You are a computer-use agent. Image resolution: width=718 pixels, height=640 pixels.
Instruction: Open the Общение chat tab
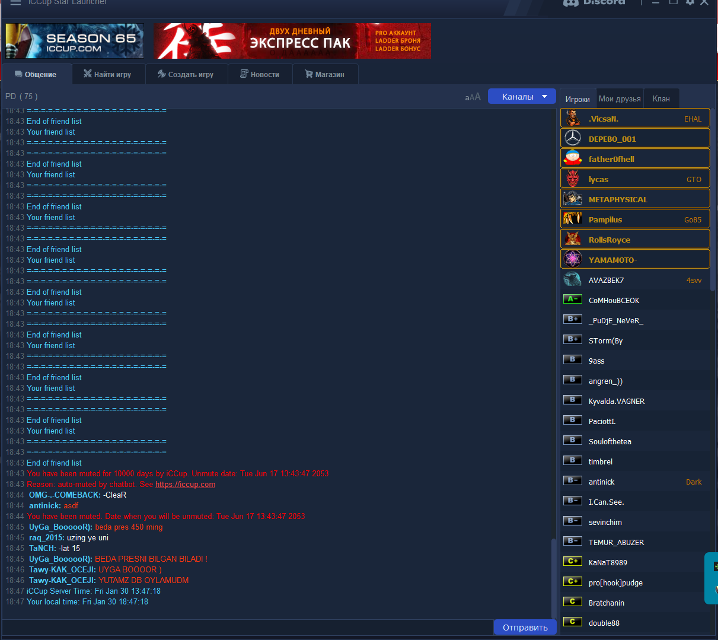[36, 74]
